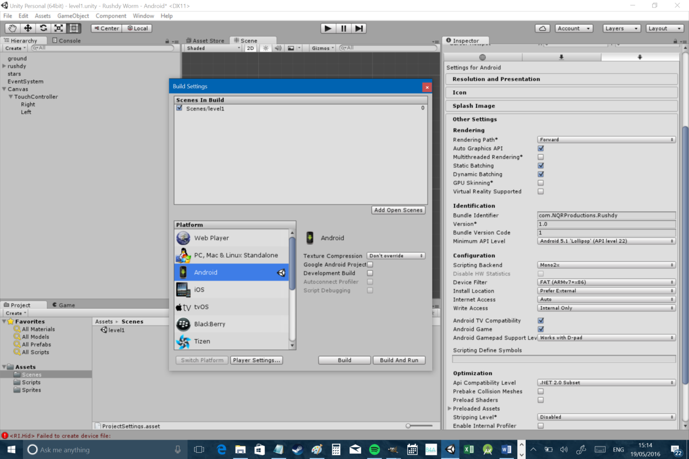Select the Scale tool
The height and width of the screenshot is (459, 689).
tap(58, 28)
